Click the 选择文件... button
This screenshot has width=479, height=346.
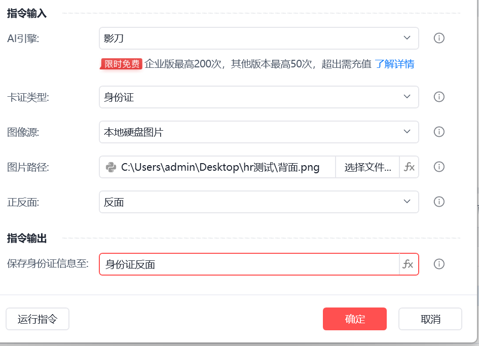[367, 167]
